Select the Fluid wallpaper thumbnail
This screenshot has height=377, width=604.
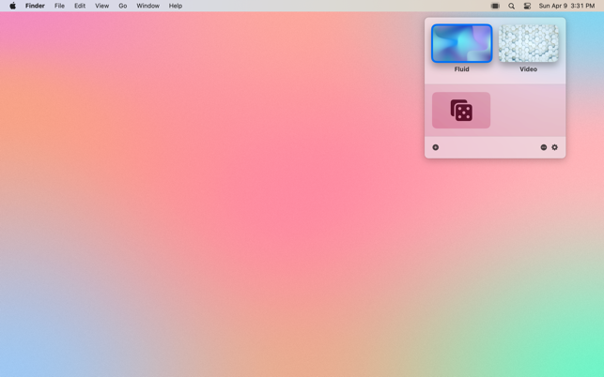[461, 43]
